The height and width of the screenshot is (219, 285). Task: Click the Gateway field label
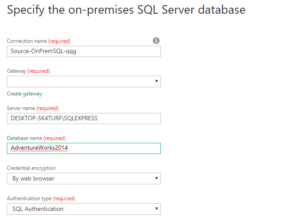pyautogui.click(x=17, y=71)
